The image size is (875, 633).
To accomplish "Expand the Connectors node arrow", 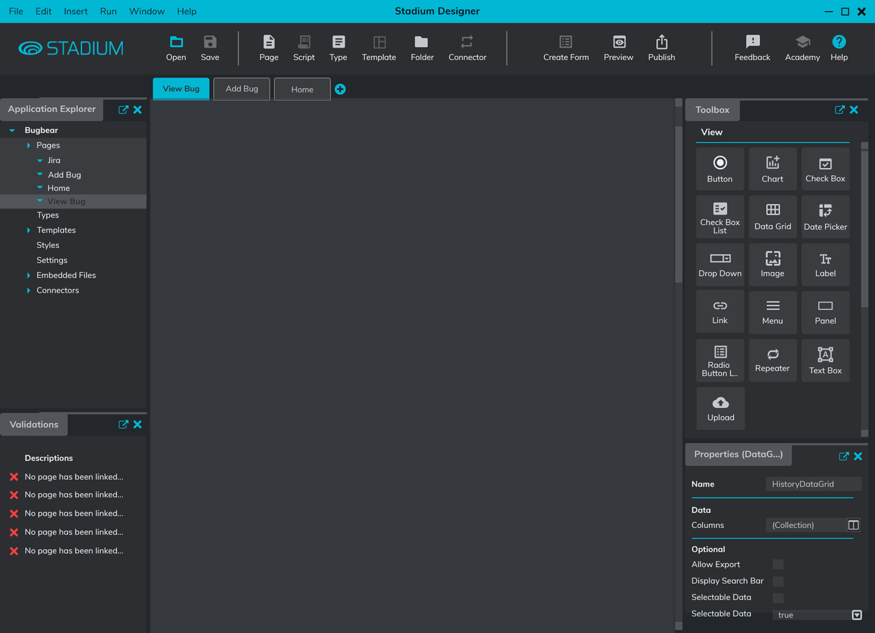I will [29, 291].
